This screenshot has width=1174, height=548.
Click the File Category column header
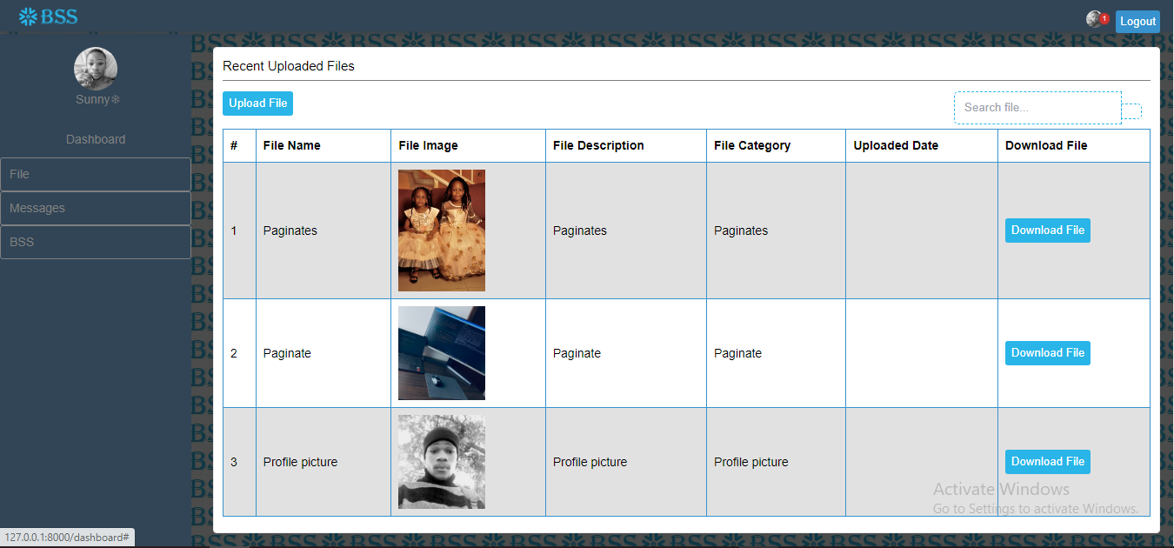777,145
